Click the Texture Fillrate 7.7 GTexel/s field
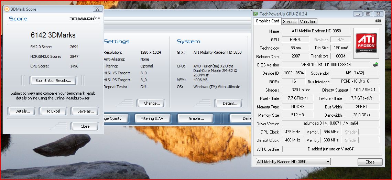The image size is (392, 180). coord(361,98)
